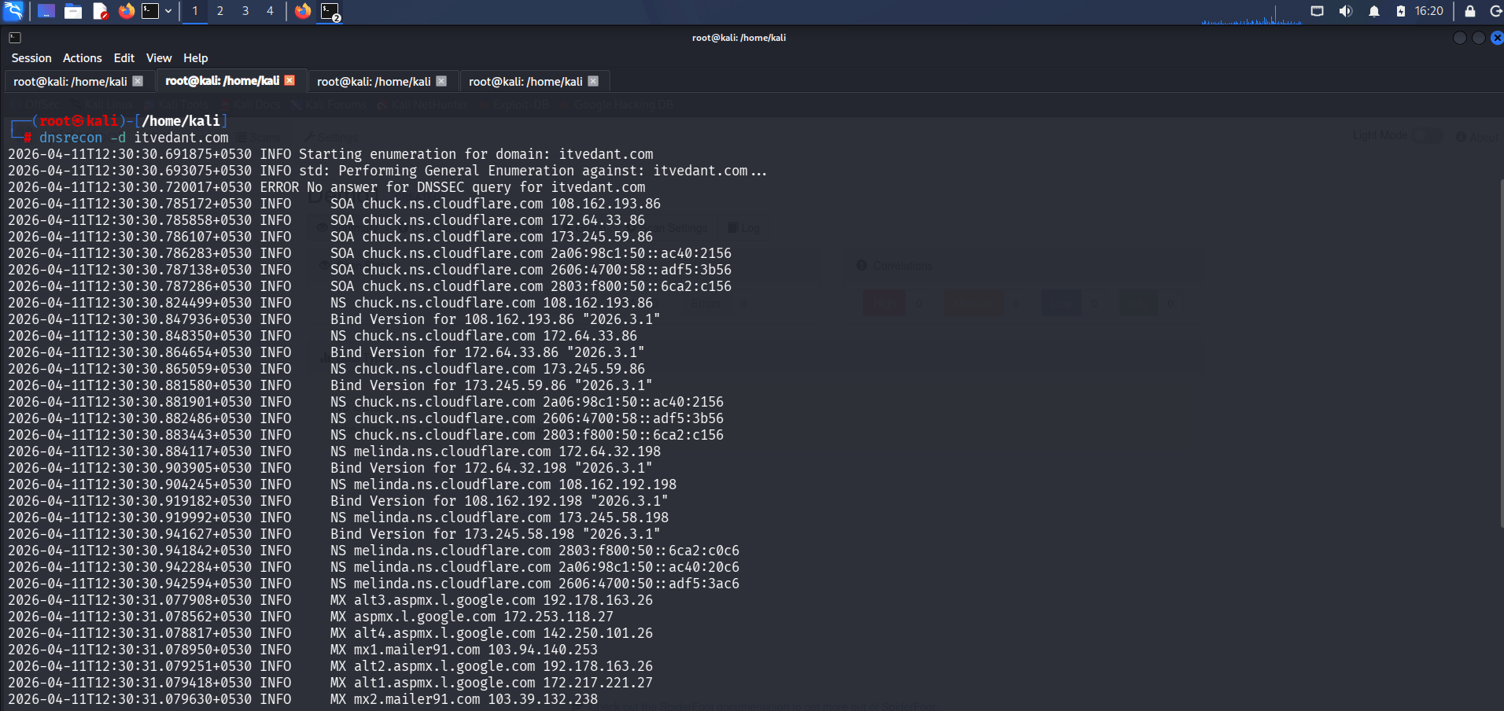This screenshot has width=1504, height=711.
Task: Expand the terminal launcher dropdown arrow
Action: pos(168,11)
